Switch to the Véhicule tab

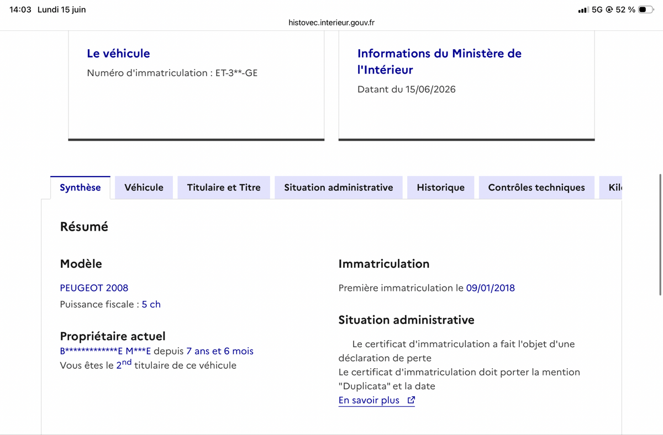(x=144, y=188)
